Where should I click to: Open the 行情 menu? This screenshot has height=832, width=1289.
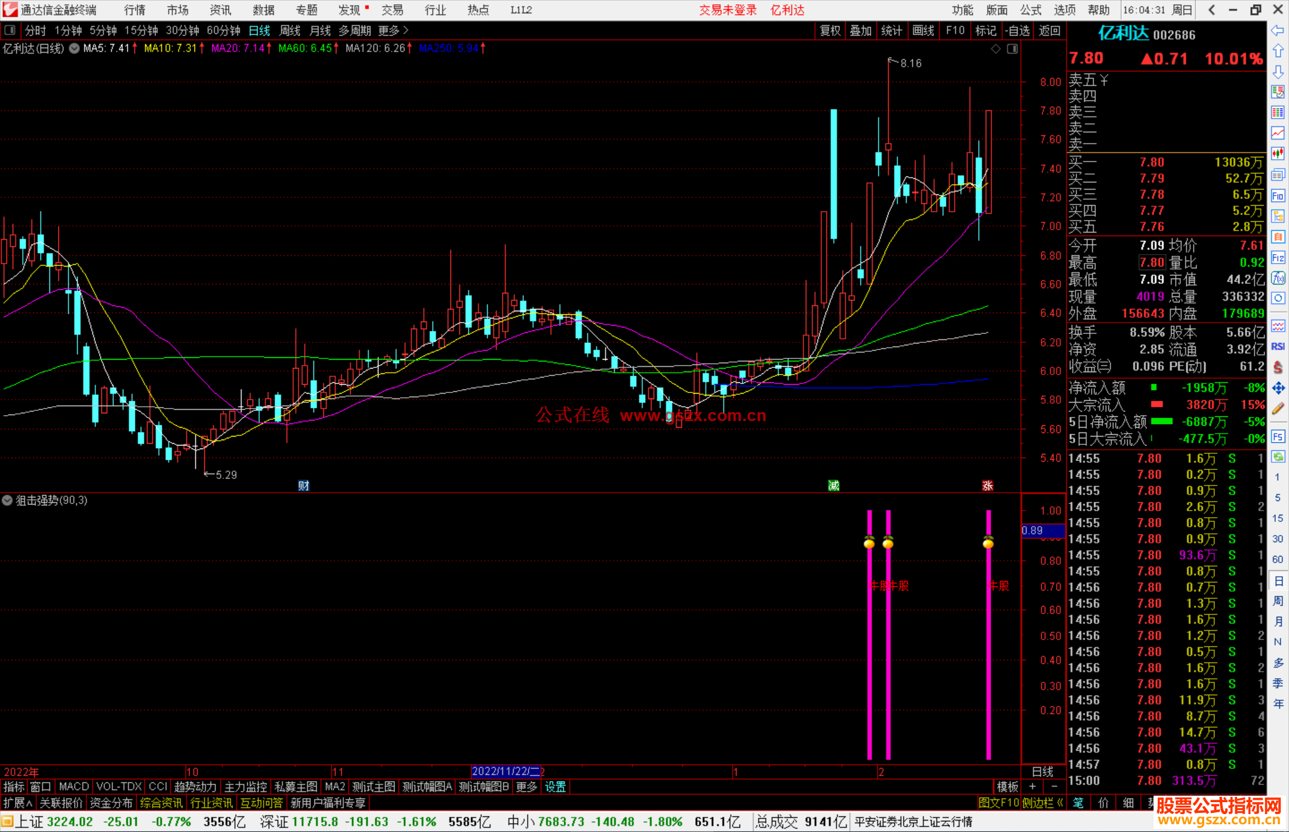click(x=134, y=10)
